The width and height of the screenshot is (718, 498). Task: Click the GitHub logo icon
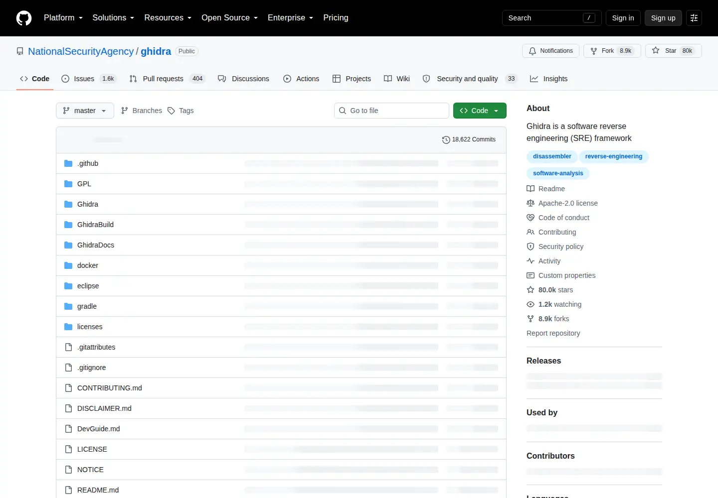pos(24,18)
